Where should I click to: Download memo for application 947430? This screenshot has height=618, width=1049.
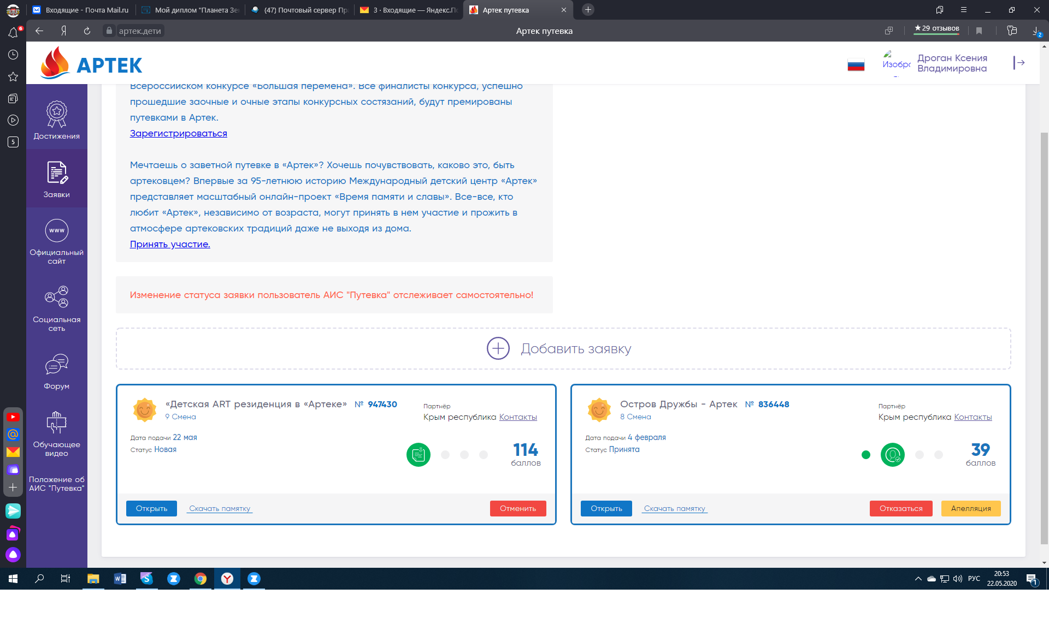click(x=220, y=508)
